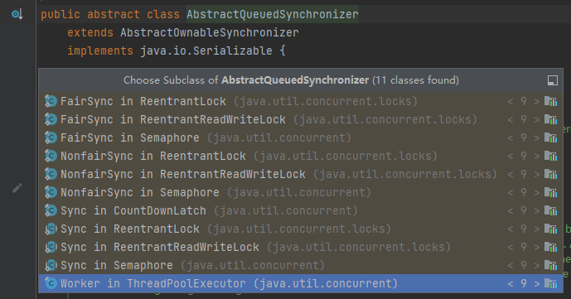This screenshot has width=571, height=299.
Task: Click abstract class icon of Sync in ReentrantLock
Action: pos(51,229)
